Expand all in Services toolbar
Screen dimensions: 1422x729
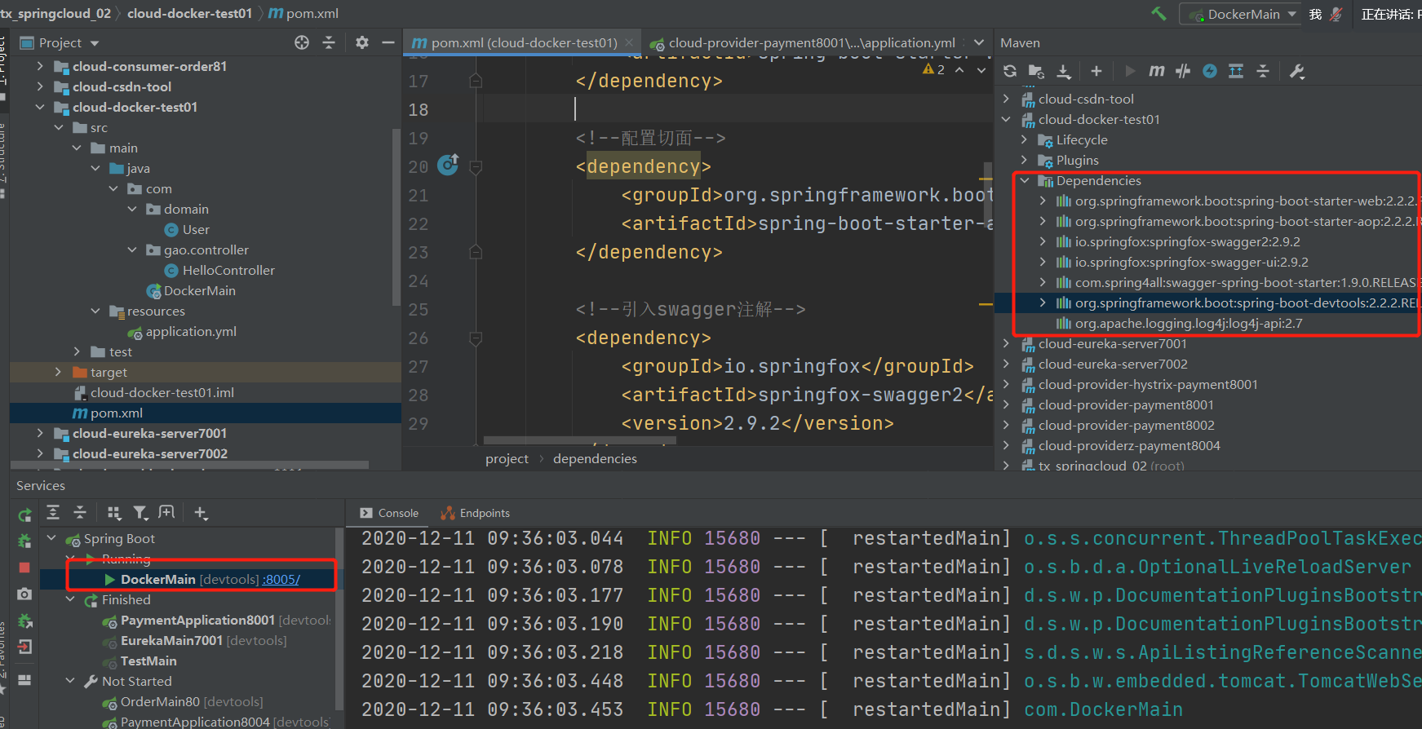click(x=53, y=512)
